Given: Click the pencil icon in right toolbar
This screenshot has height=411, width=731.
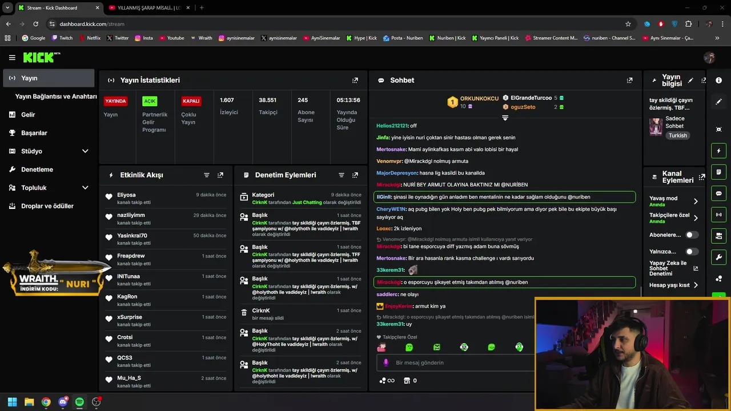Looking at the screenshot, I should pos(719,102).
